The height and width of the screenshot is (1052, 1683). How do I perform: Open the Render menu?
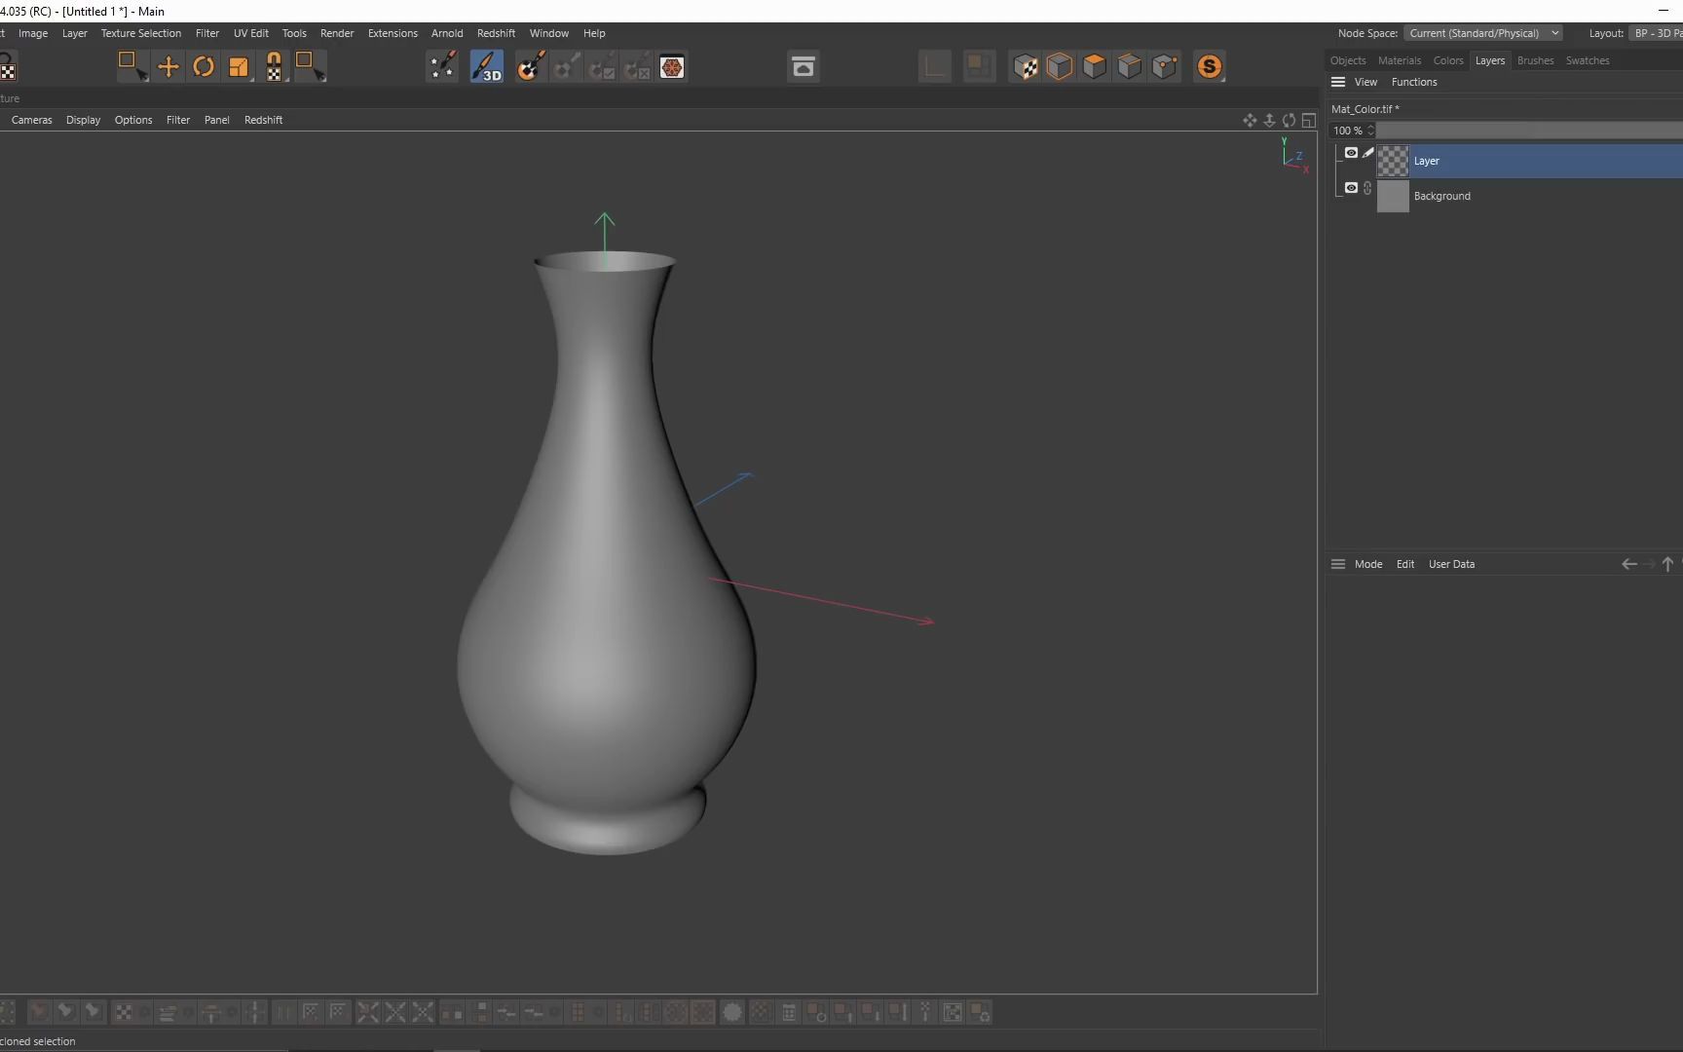pyautogui.click(x=337, y=32)
